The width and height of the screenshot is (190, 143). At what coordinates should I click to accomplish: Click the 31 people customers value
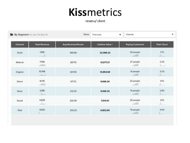[135, 71]
